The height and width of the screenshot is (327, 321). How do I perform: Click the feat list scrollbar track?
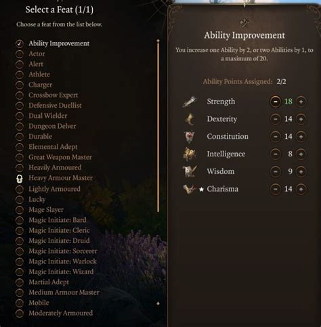click(158, 127)
